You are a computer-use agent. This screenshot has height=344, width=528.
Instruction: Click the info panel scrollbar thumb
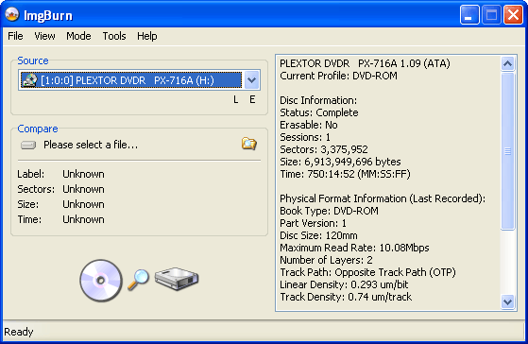(507, 151)
